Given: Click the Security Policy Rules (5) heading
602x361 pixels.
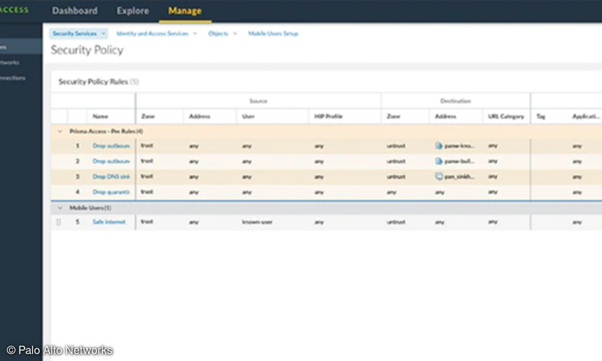Looking at the screenshot, I should 99,82.
